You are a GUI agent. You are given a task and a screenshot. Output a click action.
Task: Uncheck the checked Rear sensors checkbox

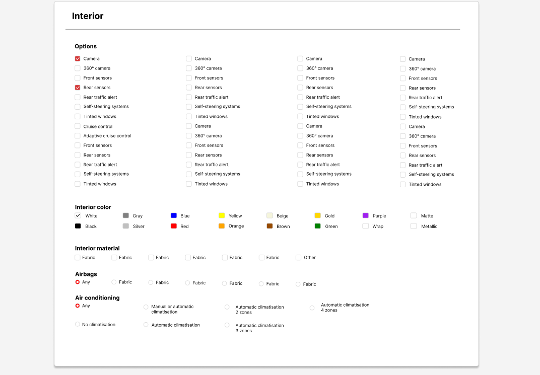coord(78,88)
